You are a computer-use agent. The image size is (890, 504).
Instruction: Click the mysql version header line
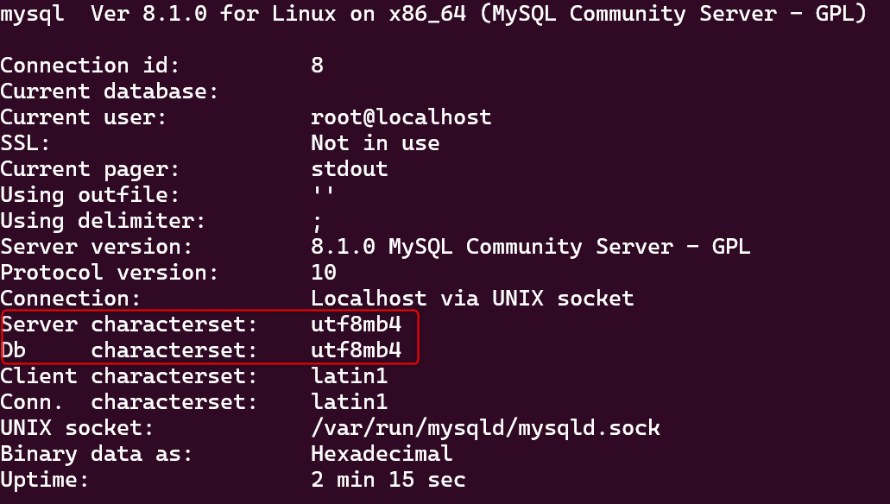click(433, 14)
